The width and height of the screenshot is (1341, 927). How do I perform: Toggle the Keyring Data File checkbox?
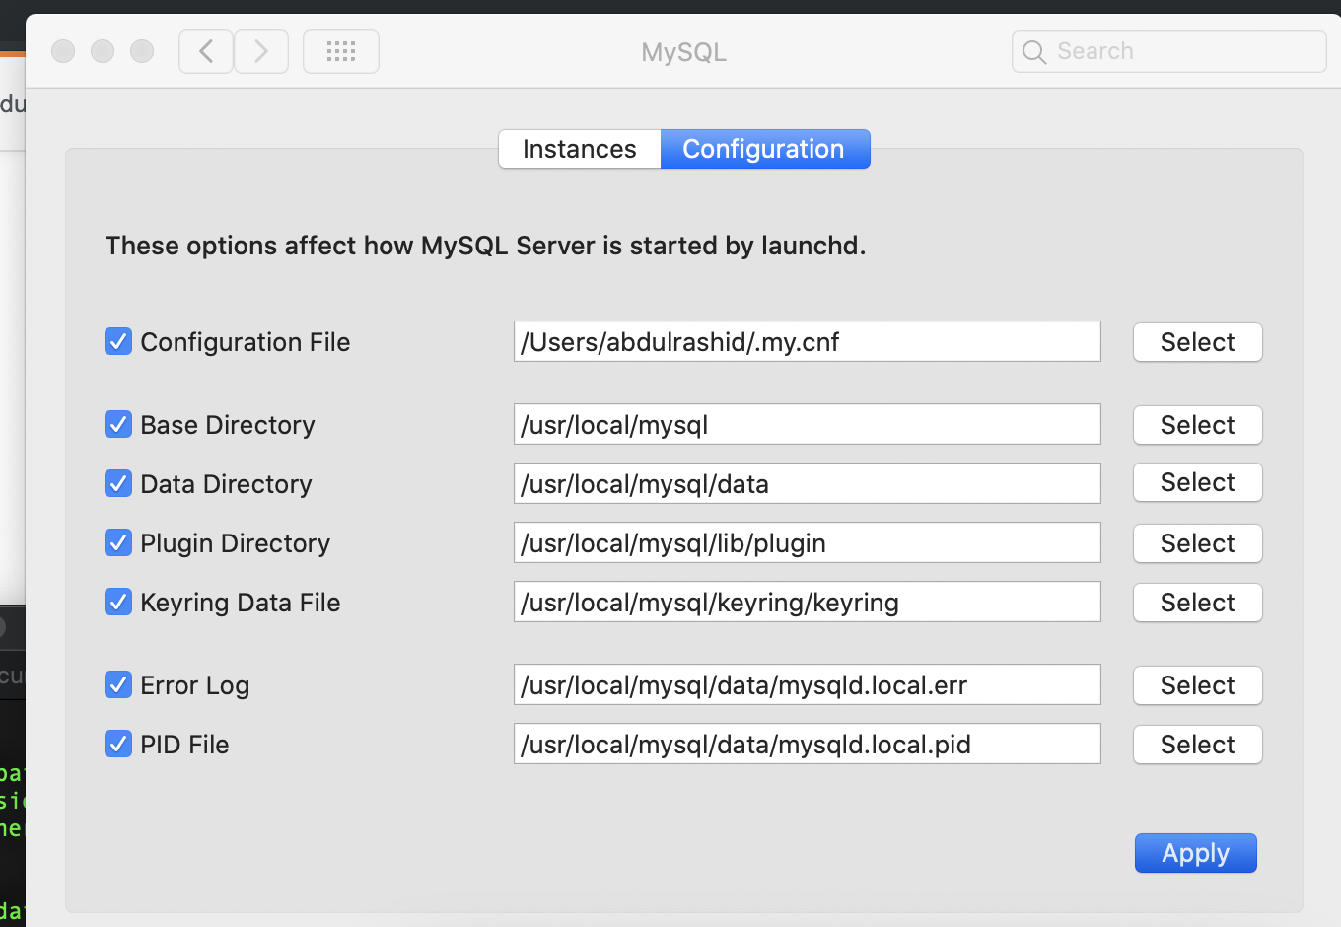coord(118,603)
